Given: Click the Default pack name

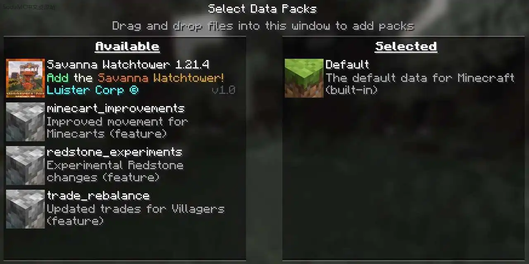Looking at the screenshot, I should [347, 65].
